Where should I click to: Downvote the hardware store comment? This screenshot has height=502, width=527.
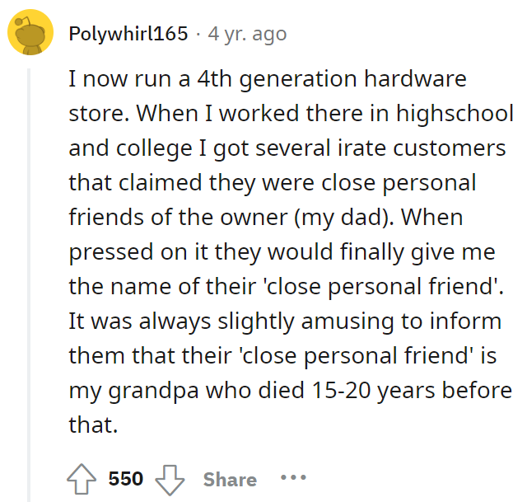(170, 479)
